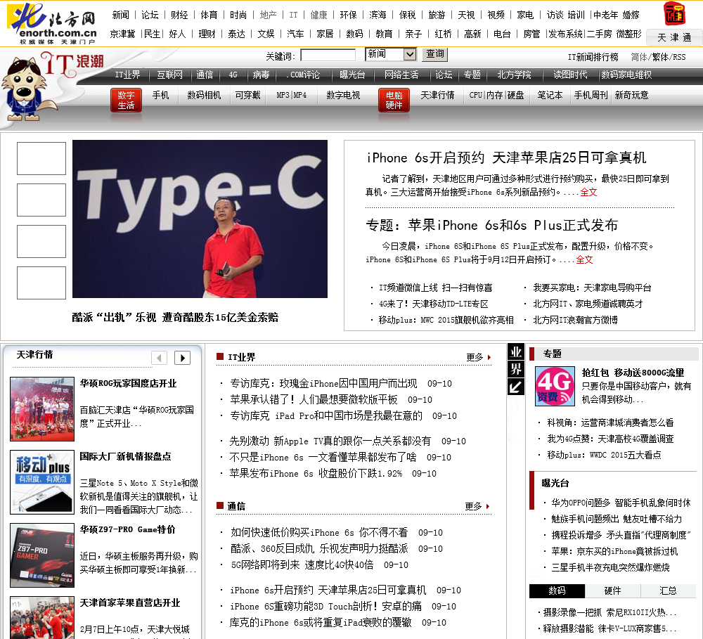Open the Z97-PRO GAMER box thumbnail
The image size is (703, 639).
(42, 555)
